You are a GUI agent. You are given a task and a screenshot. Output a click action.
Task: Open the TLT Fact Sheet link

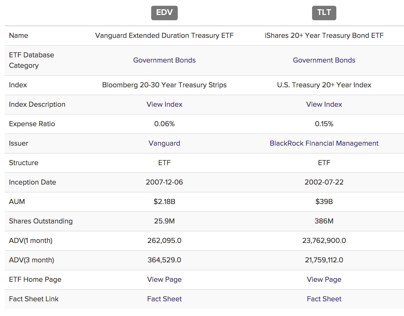324,299
